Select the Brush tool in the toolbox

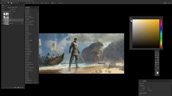(x=156, y=59)
